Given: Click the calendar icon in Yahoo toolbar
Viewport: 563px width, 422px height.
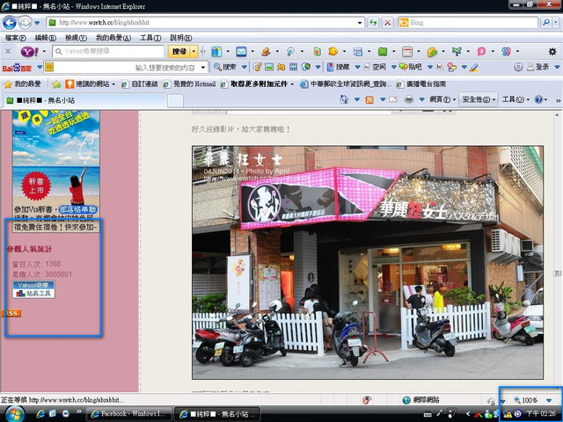Looking at the screenshot, I should (407, 52).
